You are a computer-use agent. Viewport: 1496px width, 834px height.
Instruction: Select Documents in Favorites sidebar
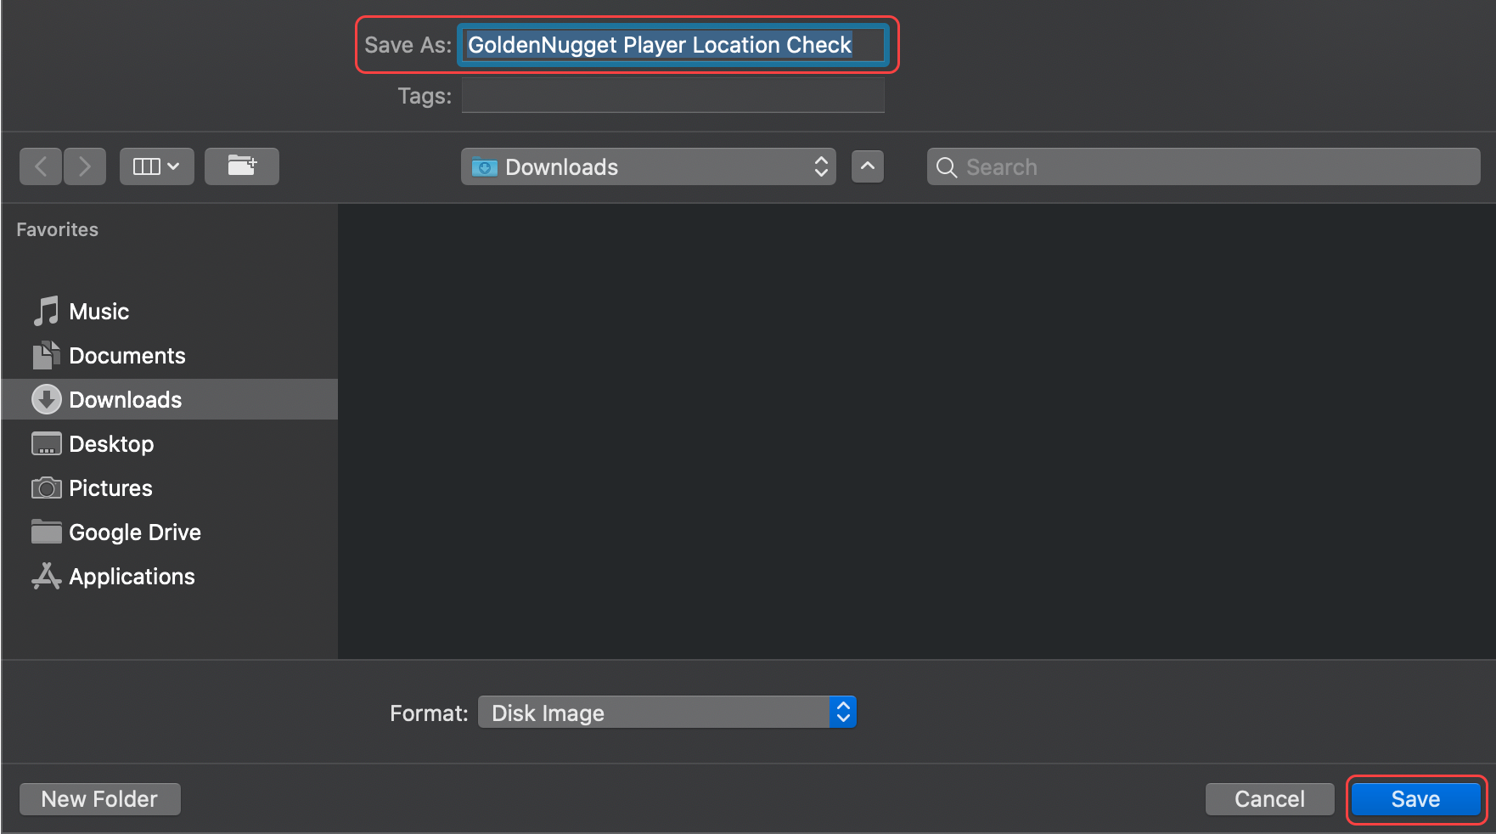tap(170, 356)
